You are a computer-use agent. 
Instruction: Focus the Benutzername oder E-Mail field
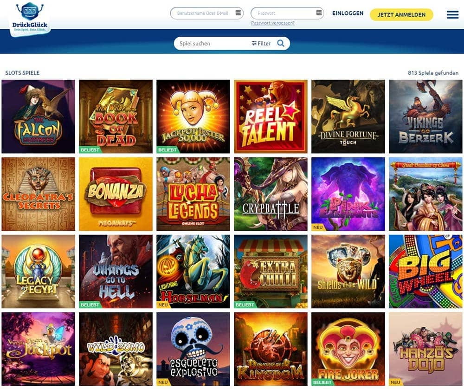point(206,13)
